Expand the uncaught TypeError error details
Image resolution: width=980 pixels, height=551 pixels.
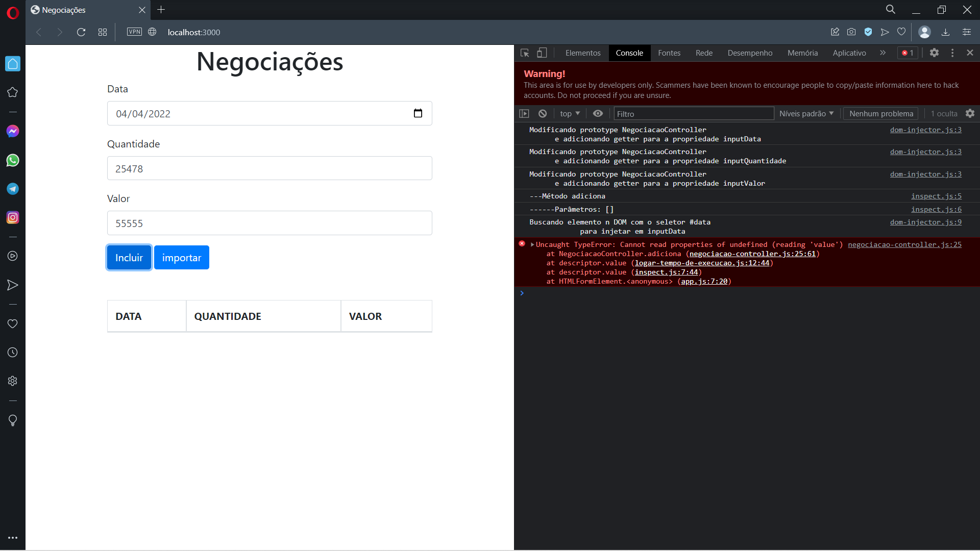[x=531, y=243]
